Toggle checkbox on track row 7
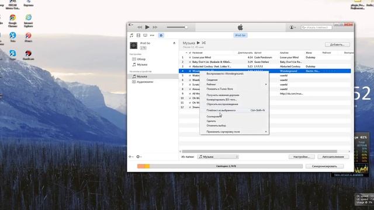Viewport: 374px width, 210px height. tap(190, 85)
